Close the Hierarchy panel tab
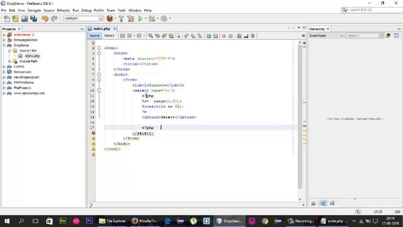 point(328,29)
